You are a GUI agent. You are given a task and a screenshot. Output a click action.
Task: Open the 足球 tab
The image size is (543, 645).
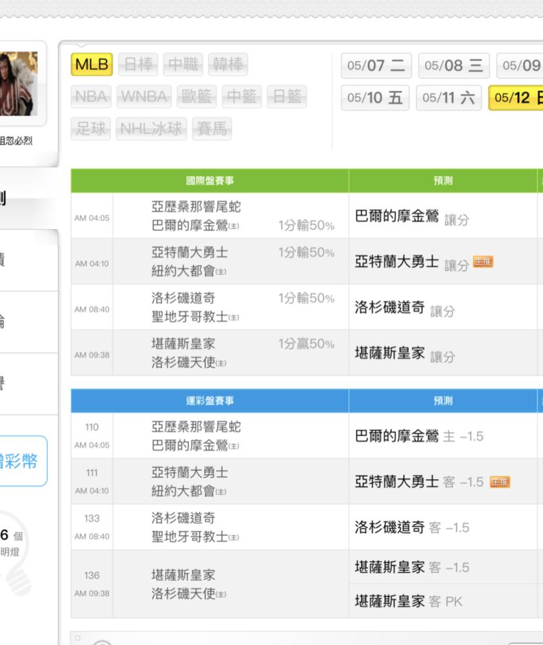click(90, 129)
